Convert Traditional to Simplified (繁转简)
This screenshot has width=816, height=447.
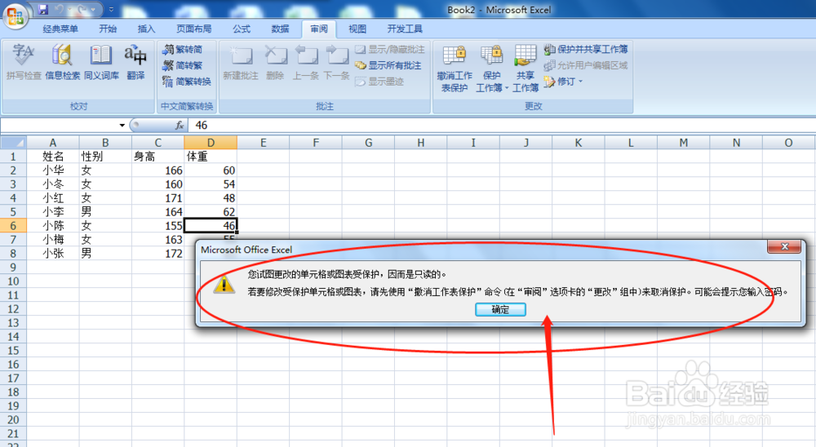(x=182, y=50)
